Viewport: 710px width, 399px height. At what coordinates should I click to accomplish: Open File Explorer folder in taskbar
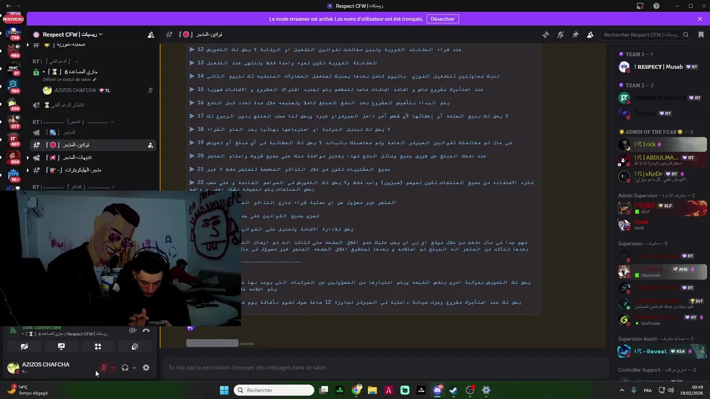point(372,390)
